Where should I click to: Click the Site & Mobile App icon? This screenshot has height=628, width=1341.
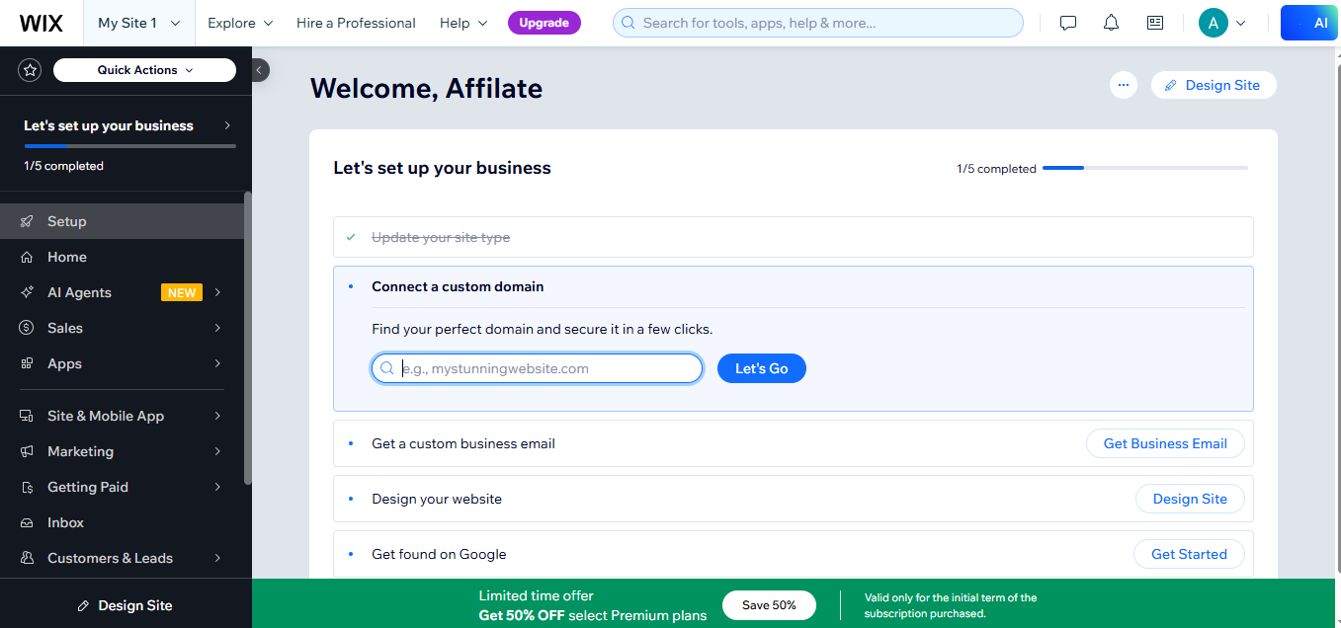[x=28, y=416]
